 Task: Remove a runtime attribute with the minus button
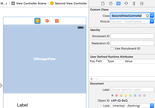click(x=97, y=79)
